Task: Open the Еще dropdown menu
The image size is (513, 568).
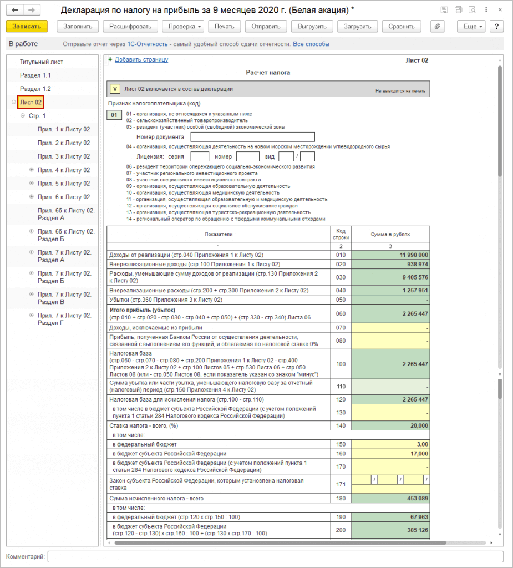Action: [x=471, y=26]
